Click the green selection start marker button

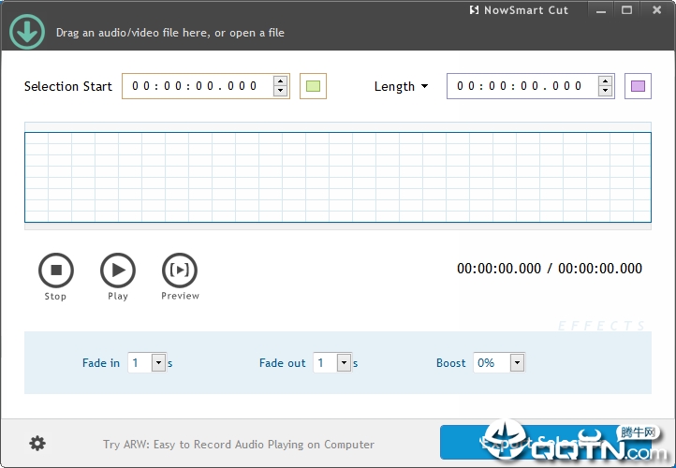313,86
